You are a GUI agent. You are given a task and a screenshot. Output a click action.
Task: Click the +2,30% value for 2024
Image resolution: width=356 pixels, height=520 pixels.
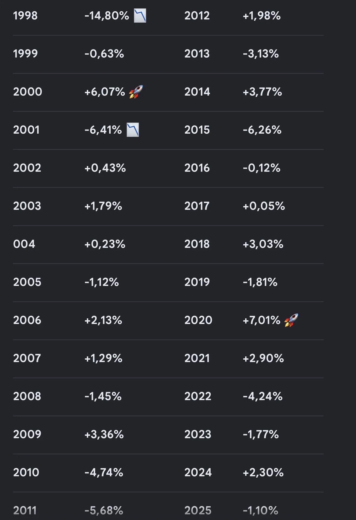click(263, 472)
